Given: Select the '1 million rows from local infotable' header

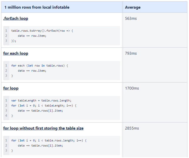Looking at the screenshot, I should tap(37, 7).
